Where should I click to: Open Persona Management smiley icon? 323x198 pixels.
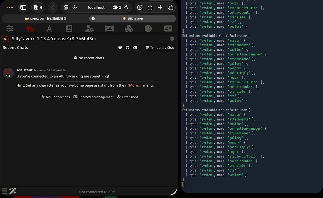click(x=148, y=28)
